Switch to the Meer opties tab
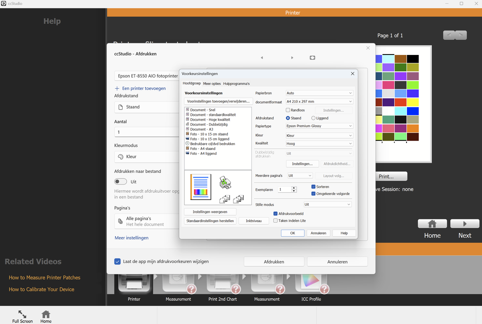Screen dimensions: 482x324 212,84
